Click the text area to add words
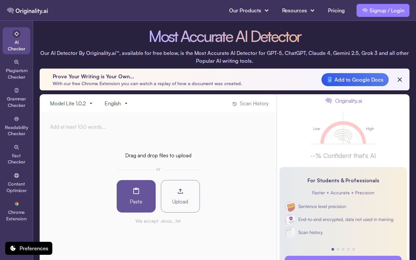416x260 pixels. 158,127
